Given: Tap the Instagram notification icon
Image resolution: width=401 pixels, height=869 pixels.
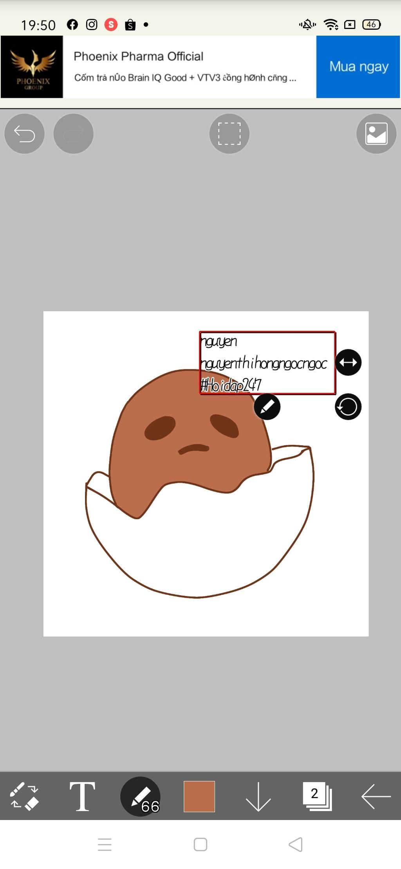Looking at the screenshot, I should (x=92, y=25).
